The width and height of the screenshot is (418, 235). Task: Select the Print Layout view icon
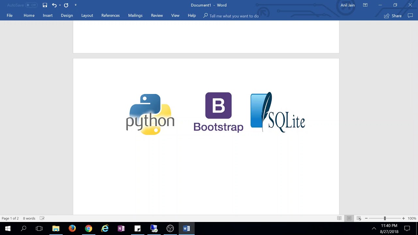pyautogui.click(x=349, y=218)
